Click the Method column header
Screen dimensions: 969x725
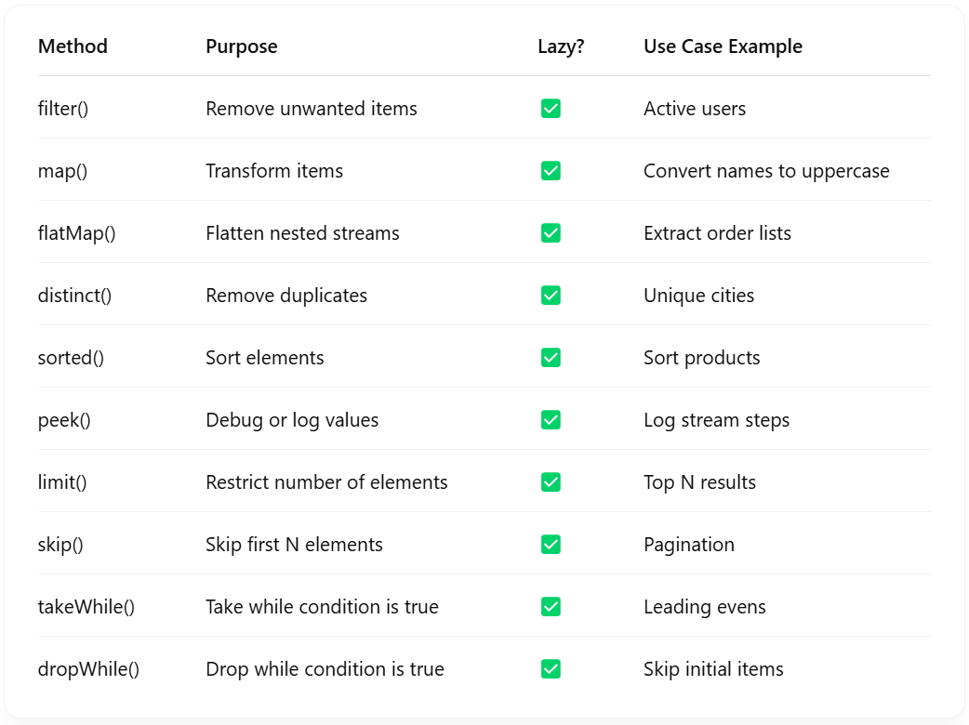click(x=73, y=46)
